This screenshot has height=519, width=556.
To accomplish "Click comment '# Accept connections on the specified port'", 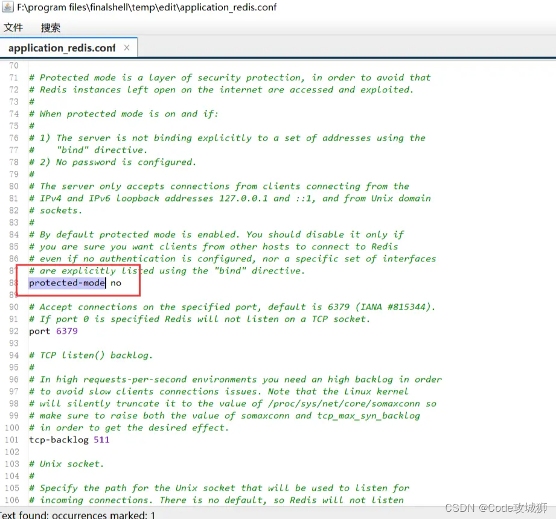I will [232, 307].
